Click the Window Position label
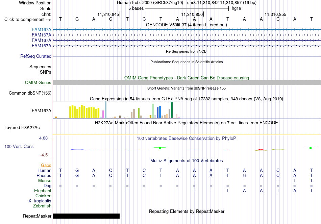 coord(35,3)
